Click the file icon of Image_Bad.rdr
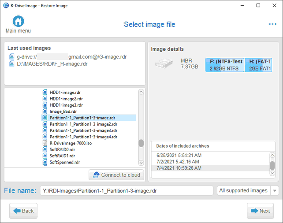This screenshot has height=223, width=283. [x=45, y=111]
